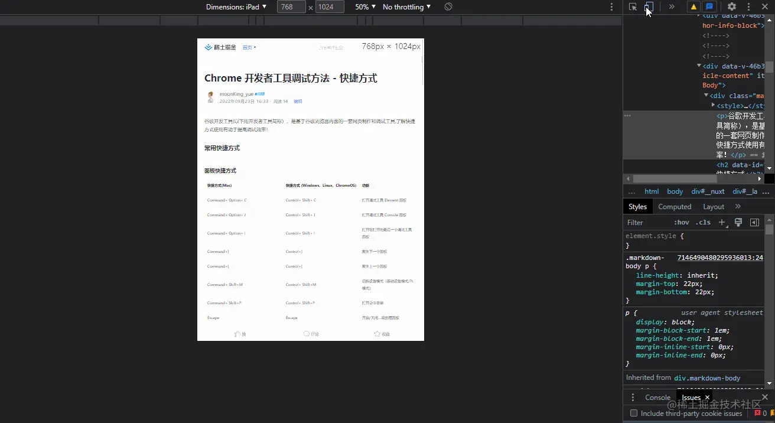
Task: Open the selected node actions ellipsis
Action: (628, 115)
